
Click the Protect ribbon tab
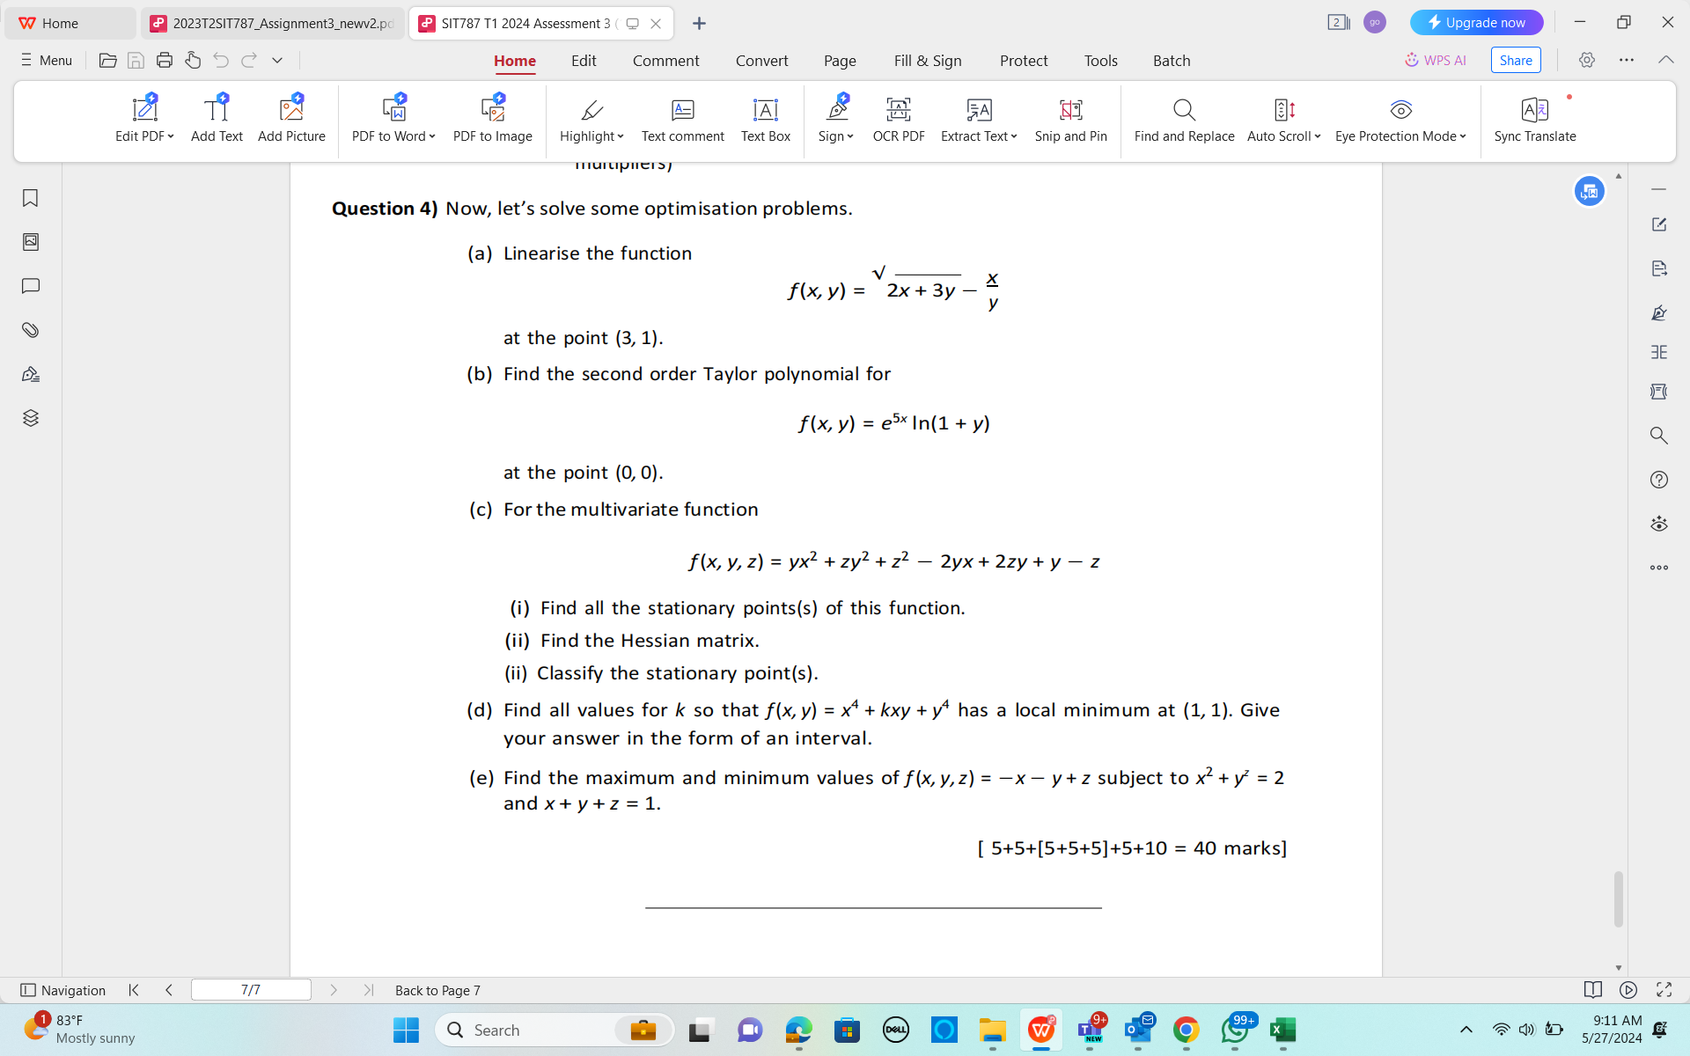(1024, 60)
